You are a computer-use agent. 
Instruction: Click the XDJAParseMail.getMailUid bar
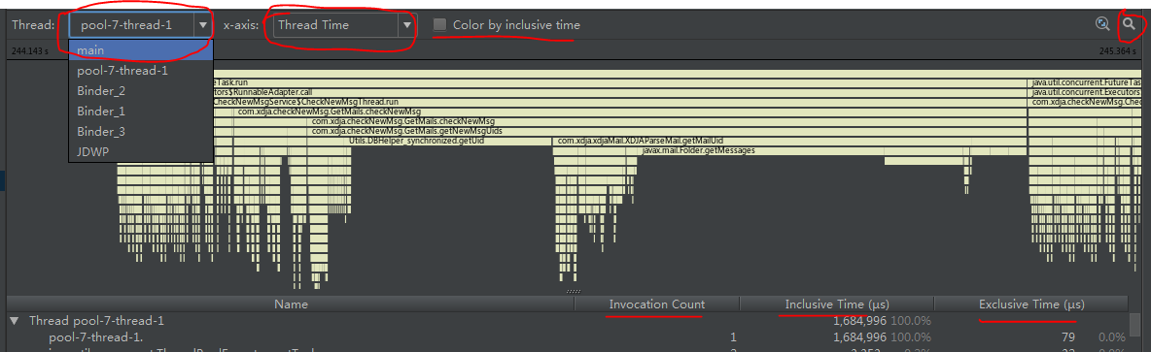pyautogui.click(x=789, y=141)
